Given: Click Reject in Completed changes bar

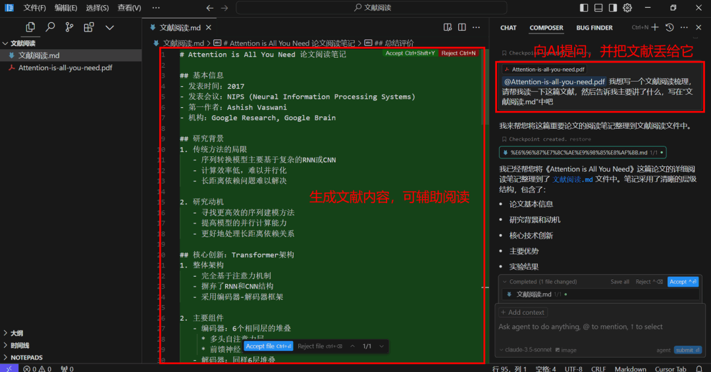Looking at the screenshot, I should point(649,281).
